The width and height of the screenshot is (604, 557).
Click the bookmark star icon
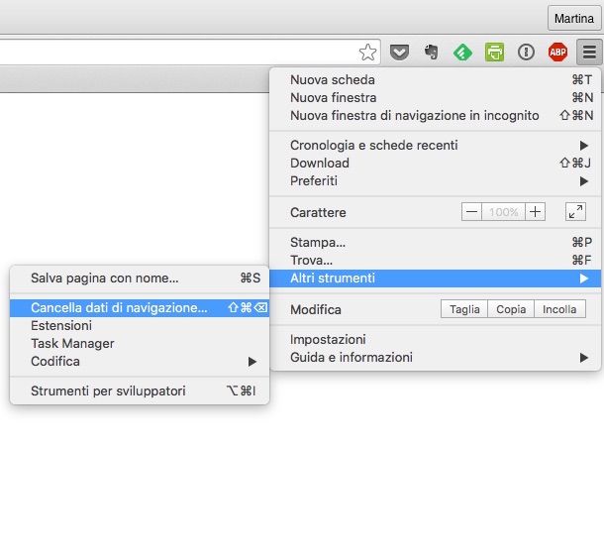click(367, 53)
